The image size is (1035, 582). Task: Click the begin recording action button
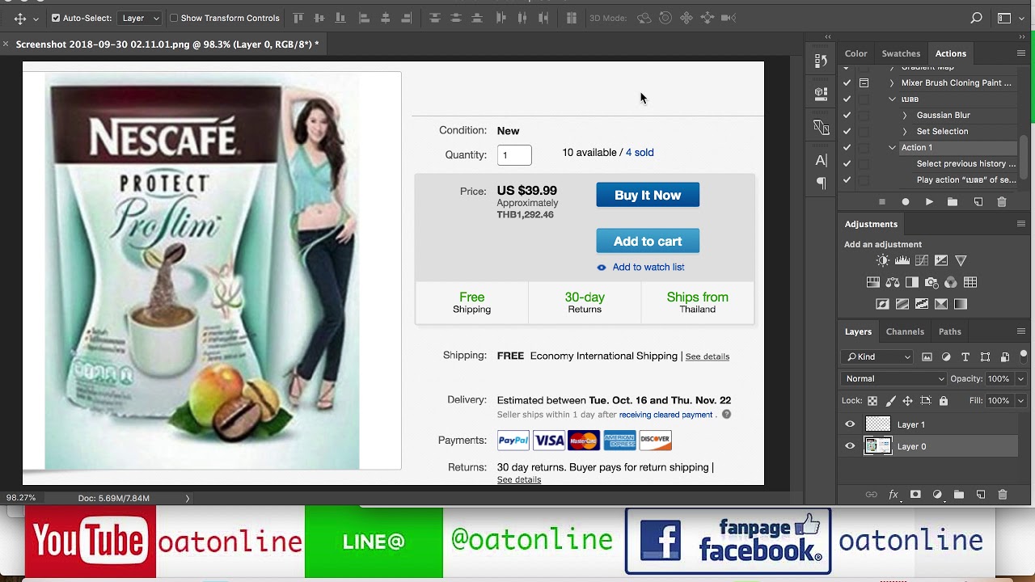point(906,202)
